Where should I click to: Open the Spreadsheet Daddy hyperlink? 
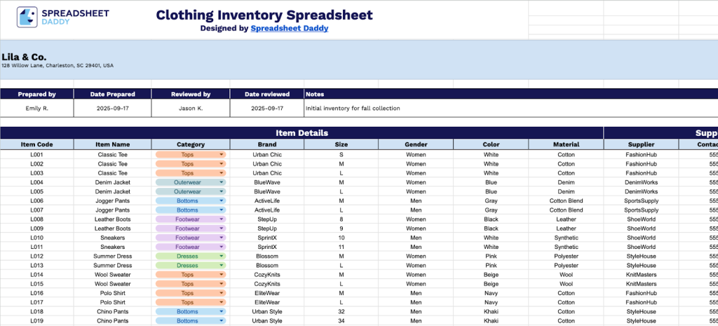pyautogui.click(x=290, y=28)
